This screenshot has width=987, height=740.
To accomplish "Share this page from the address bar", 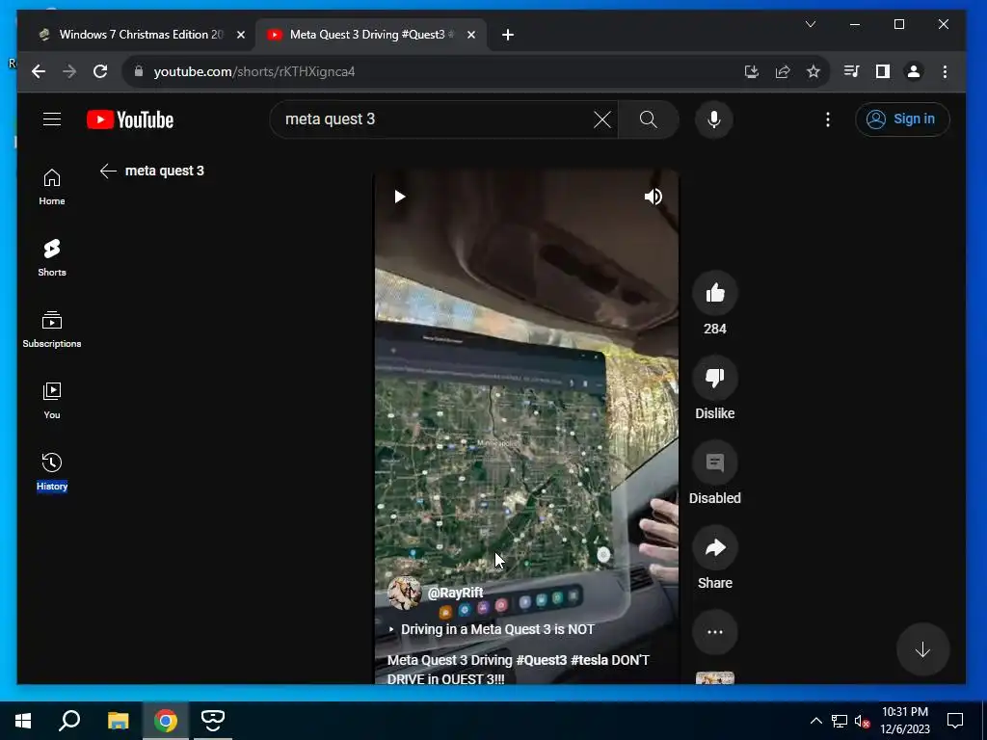I will (783, 71).
